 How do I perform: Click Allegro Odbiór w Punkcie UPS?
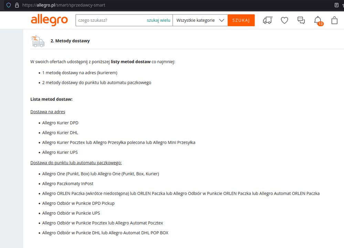click(71, 213)
